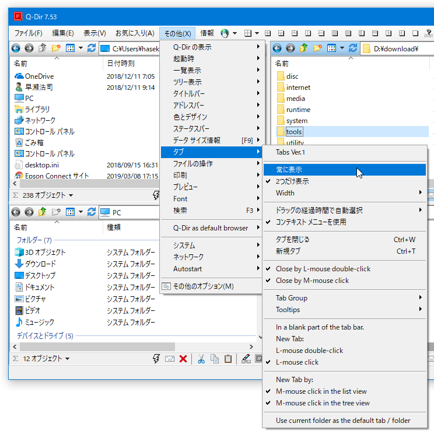Click the Up folder icon in D:\download pane
The width and height of the screenshot is (434, 434).
click(304, 48)
